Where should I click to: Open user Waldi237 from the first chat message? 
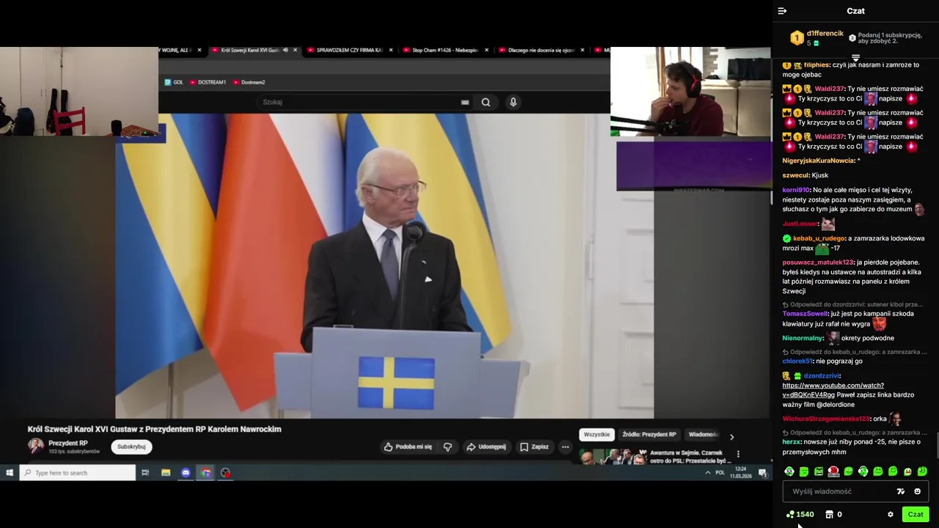pyautogui.click(x=829, y=89)
